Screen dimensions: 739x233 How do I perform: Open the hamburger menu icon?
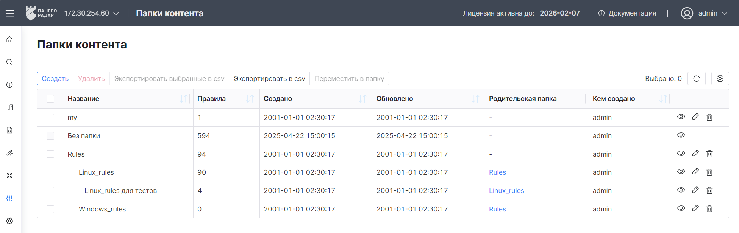coord(10,13)
